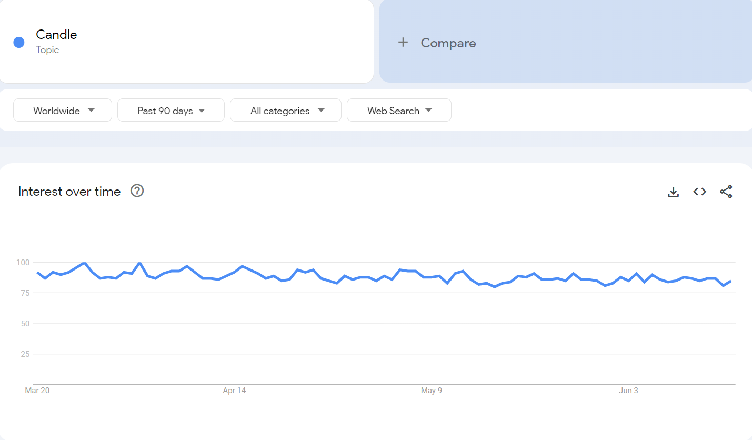Image resolution: width=752 pixels, height=440 pixels.
Task: Open the embed code icon
Action: point(699,192)
